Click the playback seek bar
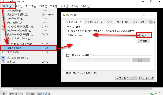Screen dimensions: 163x95 [x=82, y=89]
